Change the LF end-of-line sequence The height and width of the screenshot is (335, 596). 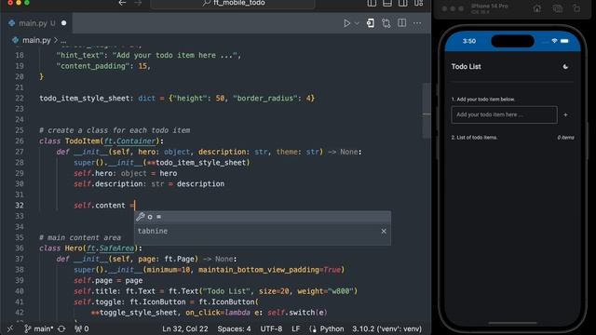[x=296, y=328]
